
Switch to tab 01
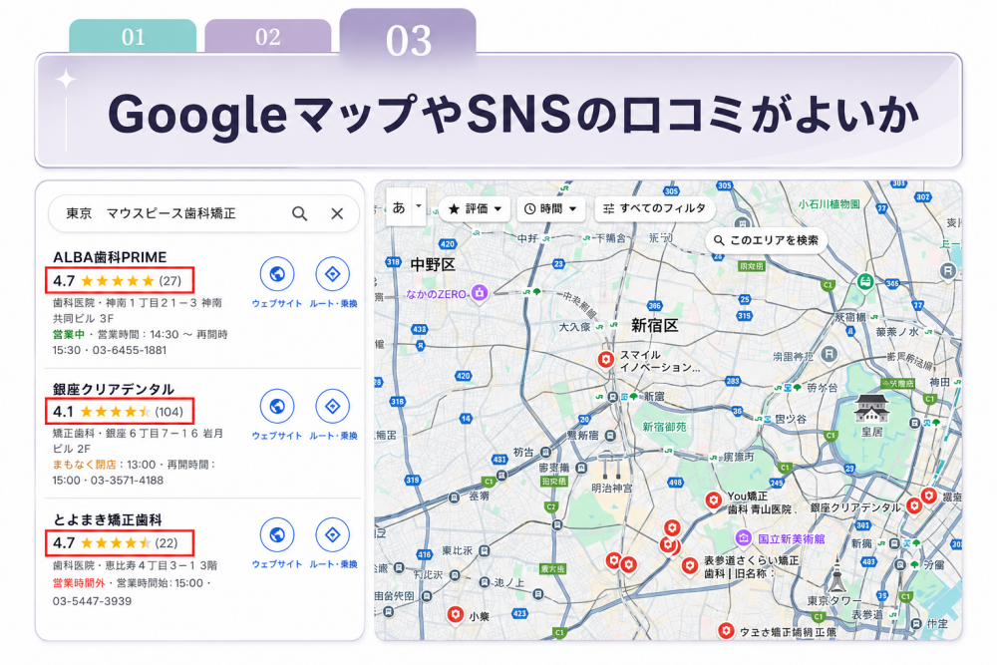(x=133, y=36)
